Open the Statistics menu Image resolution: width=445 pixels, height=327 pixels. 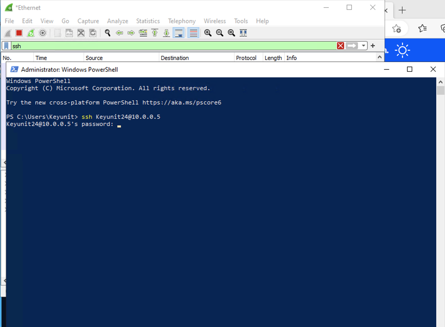(148, 21)
